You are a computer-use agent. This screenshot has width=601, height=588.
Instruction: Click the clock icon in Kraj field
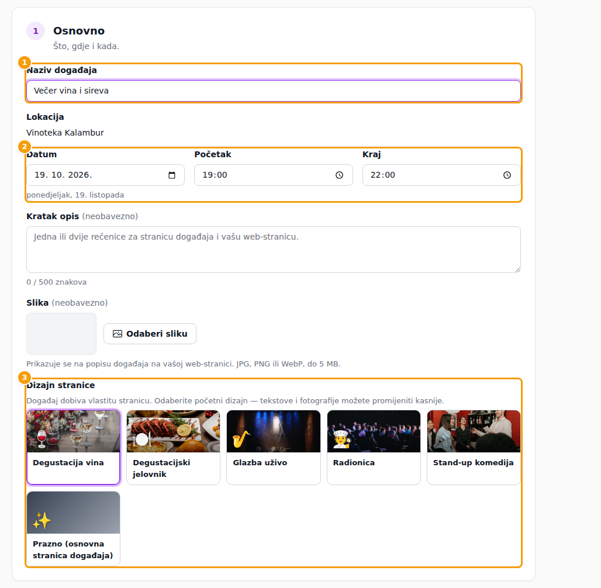[x=507, y=175]
